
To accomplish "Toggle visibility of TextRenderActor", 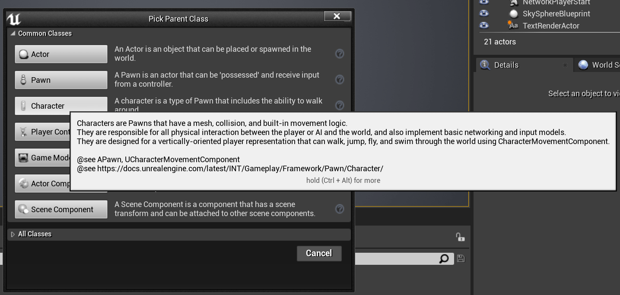I will click(484, 25).
